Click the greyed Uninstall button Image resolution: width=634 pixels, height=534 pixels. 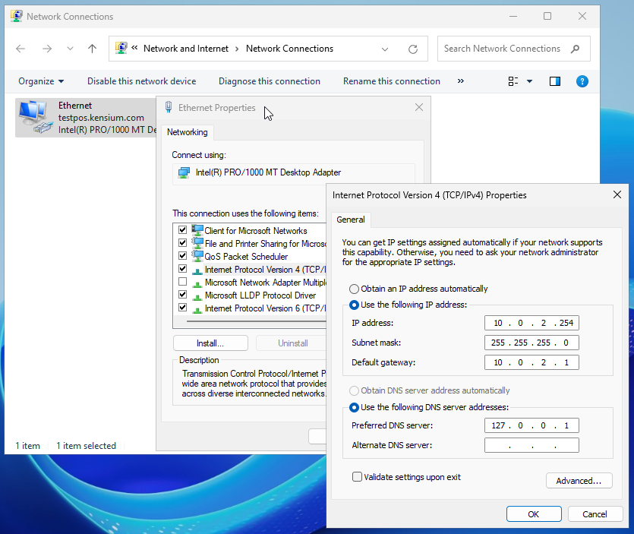tap(291, 343)
